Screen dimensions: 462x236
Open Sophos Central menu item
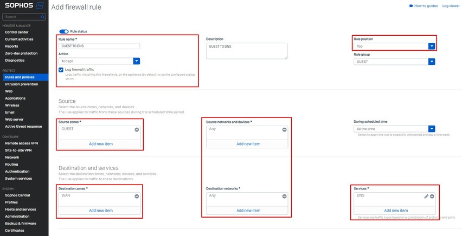coord(18,195)
